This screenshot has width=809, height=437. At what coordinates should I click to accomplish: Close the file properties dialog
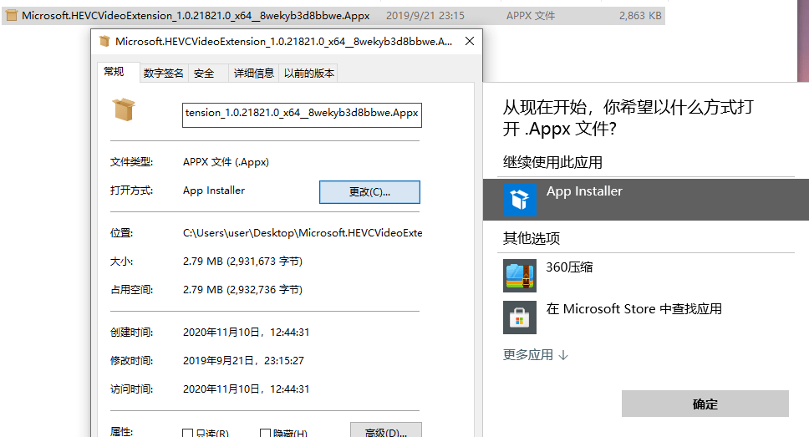(470, 41)
